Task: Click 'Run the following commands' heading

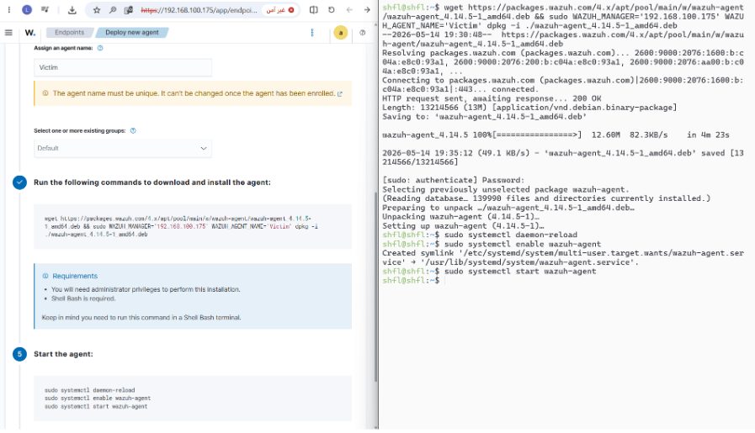Action: tap(152, 182)
